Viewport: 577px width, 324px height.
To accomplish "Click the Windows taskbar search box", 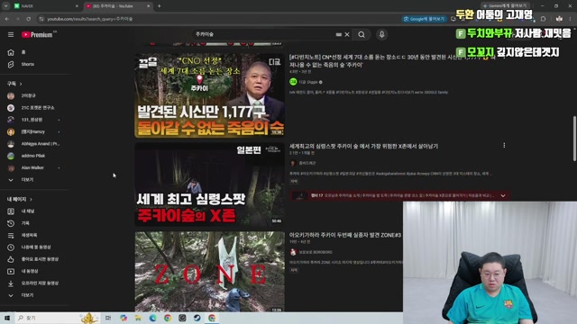I will point(58,318).
